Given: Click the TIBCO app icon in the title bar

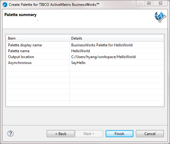Looking at the screenshot, I should (x=5, y=5).
